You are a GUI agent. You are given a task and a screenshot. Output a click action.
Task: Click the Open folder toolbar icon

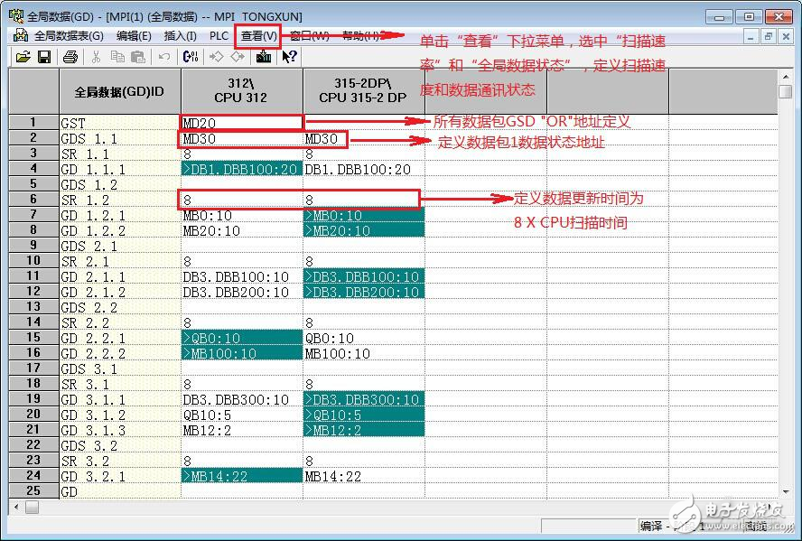click(23, 57)
